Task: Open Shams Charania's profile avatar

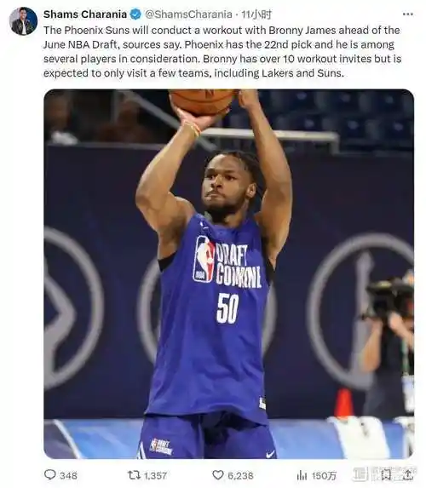Action: 23,21
